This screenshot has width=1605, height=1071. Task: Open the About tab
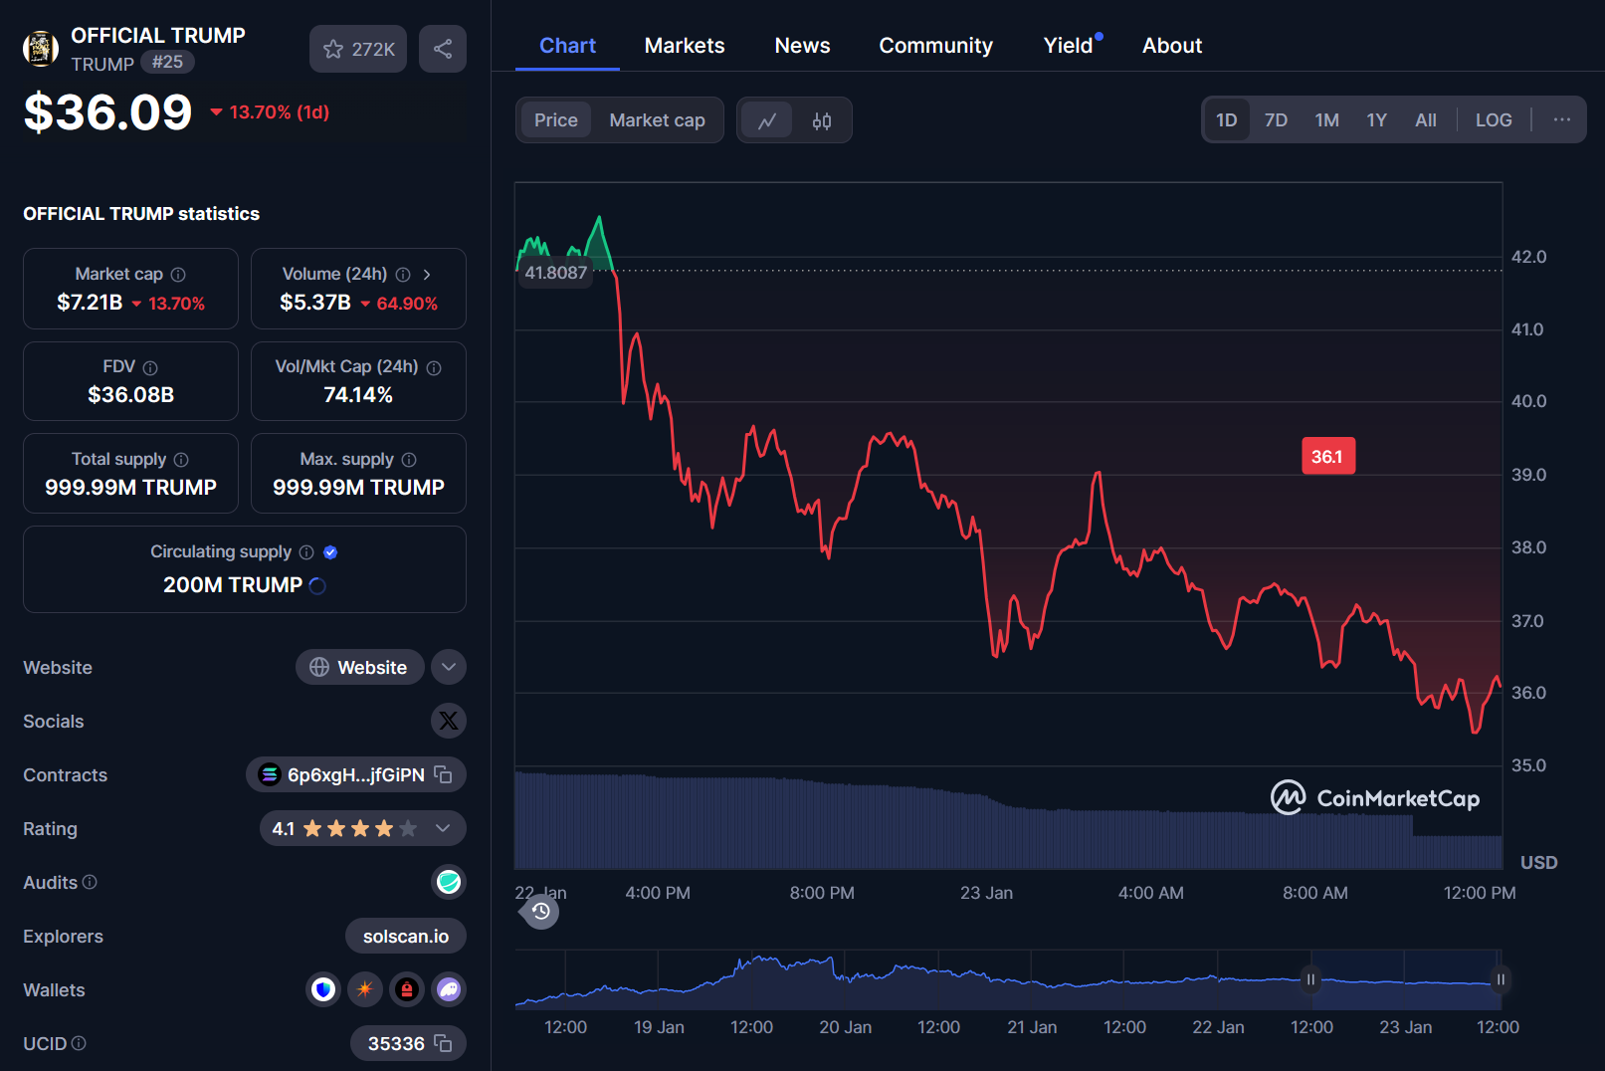pos(1172,46)
